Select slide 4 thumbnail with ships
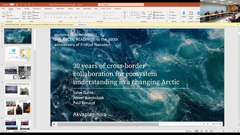240x135 pixels. click(x=18, y=90)
